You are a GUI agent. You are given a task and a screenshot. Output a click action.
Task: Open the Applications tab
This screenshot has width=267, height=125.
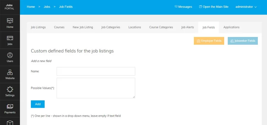(231, 27)
